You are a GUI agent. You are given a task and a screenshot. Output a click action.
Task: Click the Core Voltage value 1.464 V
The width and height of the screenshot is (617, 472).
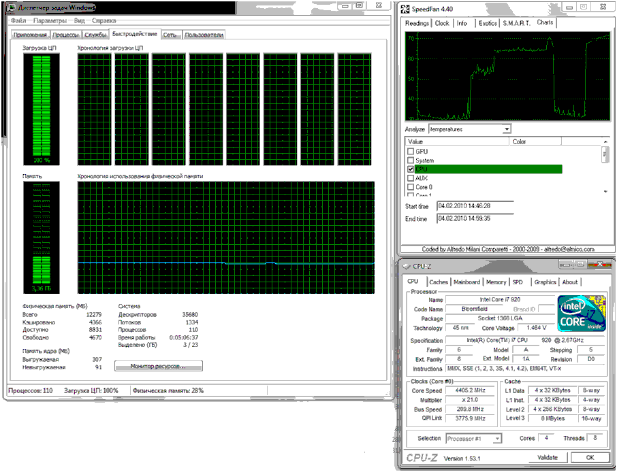tap(536, 328)
